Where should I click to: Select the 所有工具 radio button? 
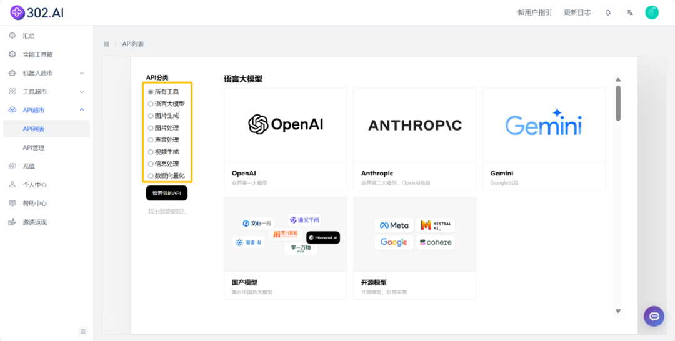tap(151, 92)
